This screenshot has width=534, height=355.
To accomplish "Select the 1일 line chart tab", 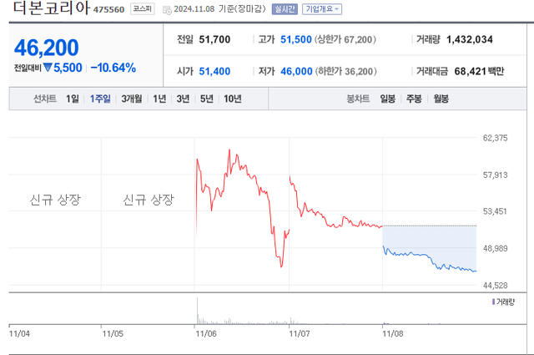I will [73, 99].
